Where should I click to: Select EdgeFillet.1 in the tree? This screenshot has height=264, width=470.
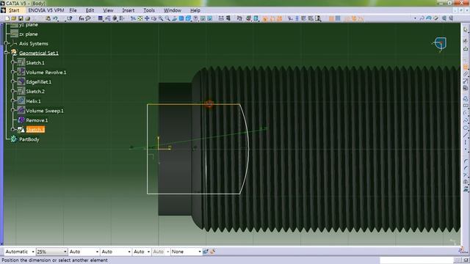click(x=39, y=81)
